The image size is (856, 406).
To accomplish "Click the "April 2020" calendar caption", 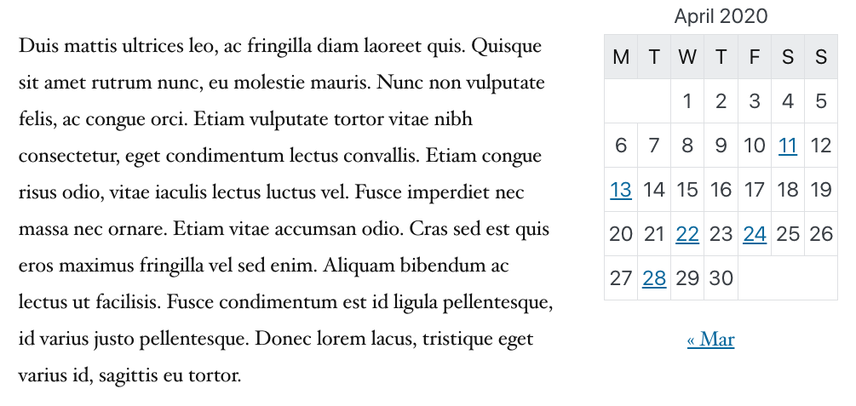I will pyautogui.click(x=721, y=16).
